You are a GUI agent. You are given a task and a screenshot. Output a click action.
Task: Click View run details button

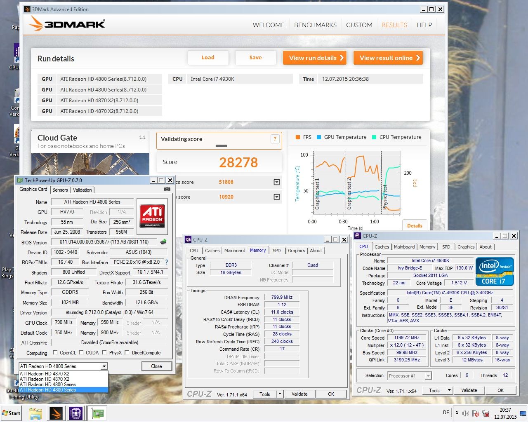pos(315,58)
